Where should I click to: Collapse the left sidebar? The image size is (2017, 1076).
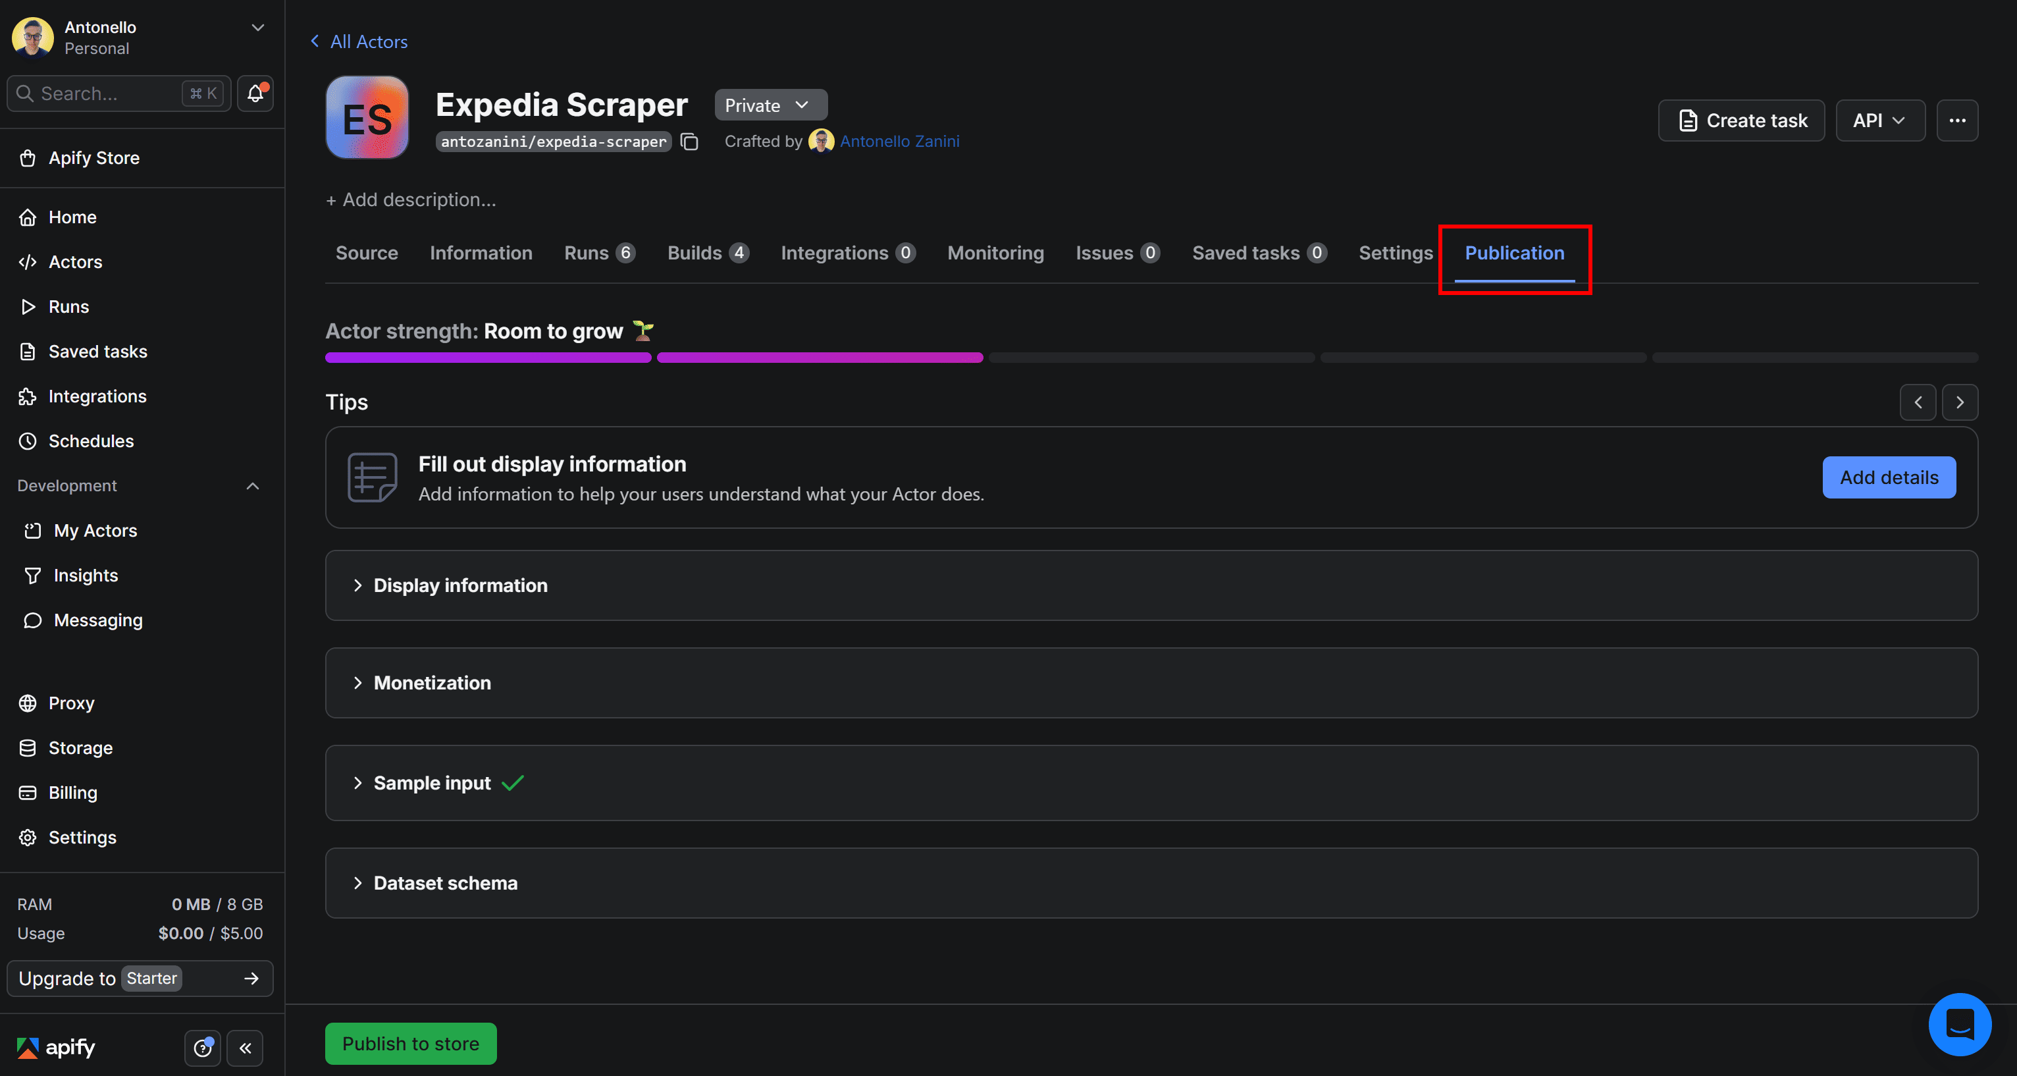click(x=245, y=1048)
